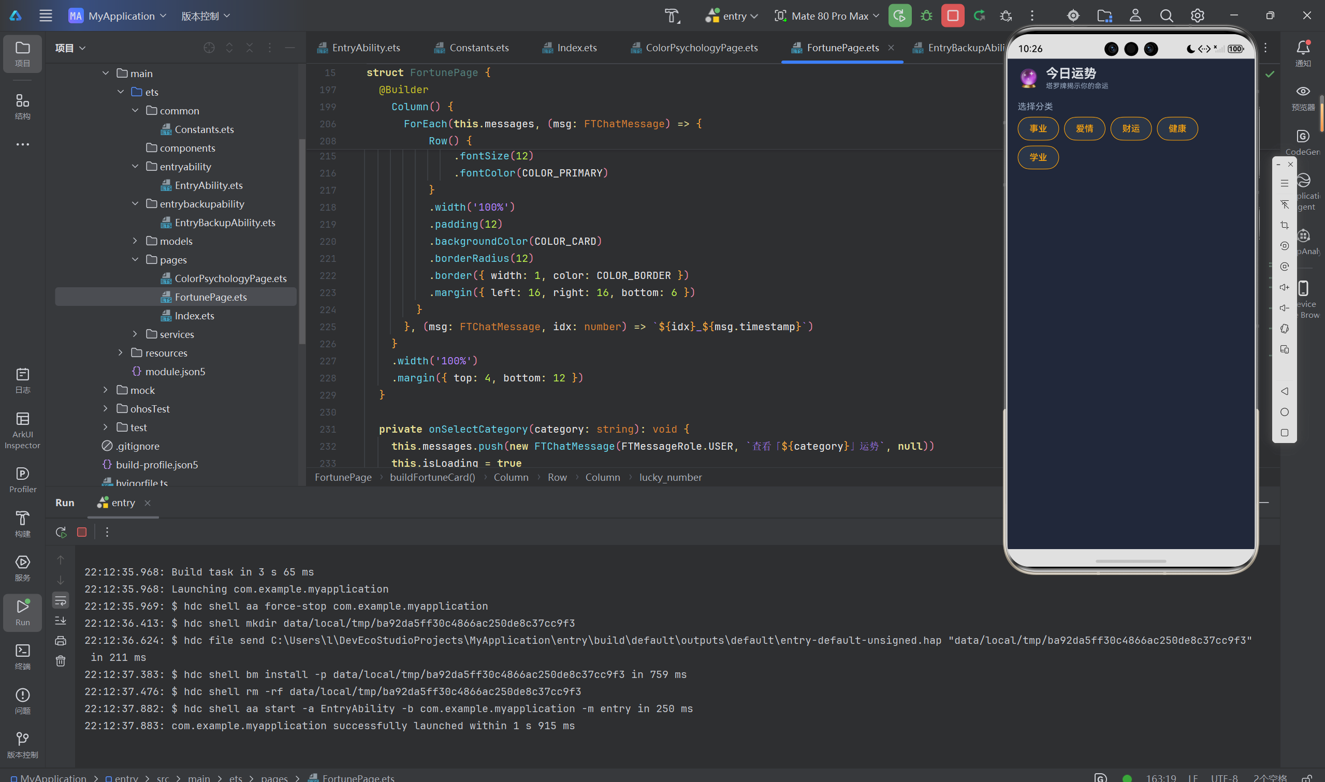Switch to the ColorPsychologyPage.ets editor tab
Screen dimensions: 1325x782
tap(695, 48)
